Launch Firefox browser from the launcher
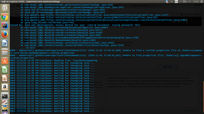Image resolution: width=204 pixels, height=114 pixels. [5, 34]
